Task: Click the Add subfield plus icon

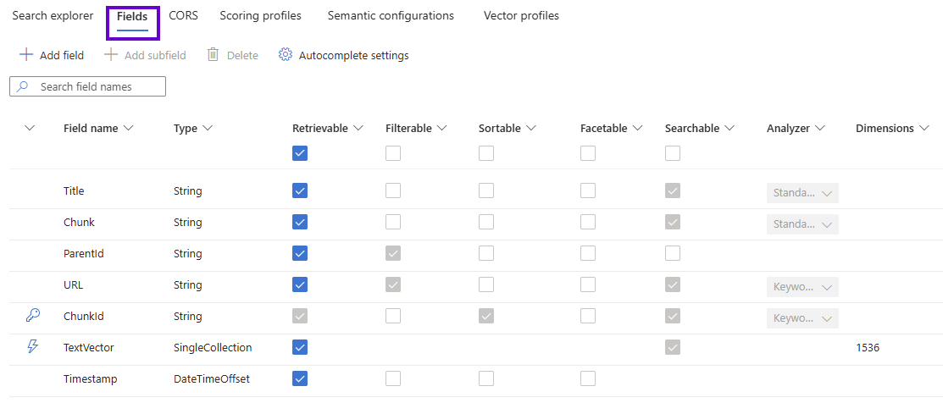Action: coord(111,55)
